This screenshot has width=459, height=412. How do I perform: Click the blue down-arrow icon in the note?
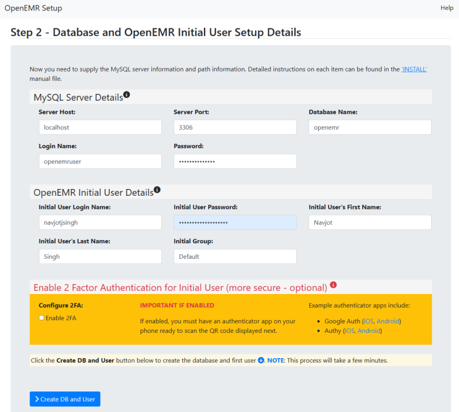pyautogui.click(x=261, y=360)
